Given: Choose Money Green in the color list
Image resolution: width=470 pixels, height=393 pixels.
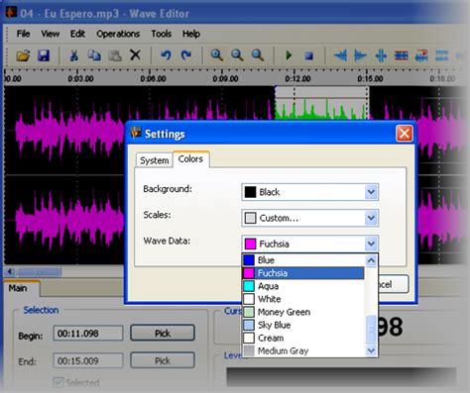Looking at the screenshot, I should [303, 312].
